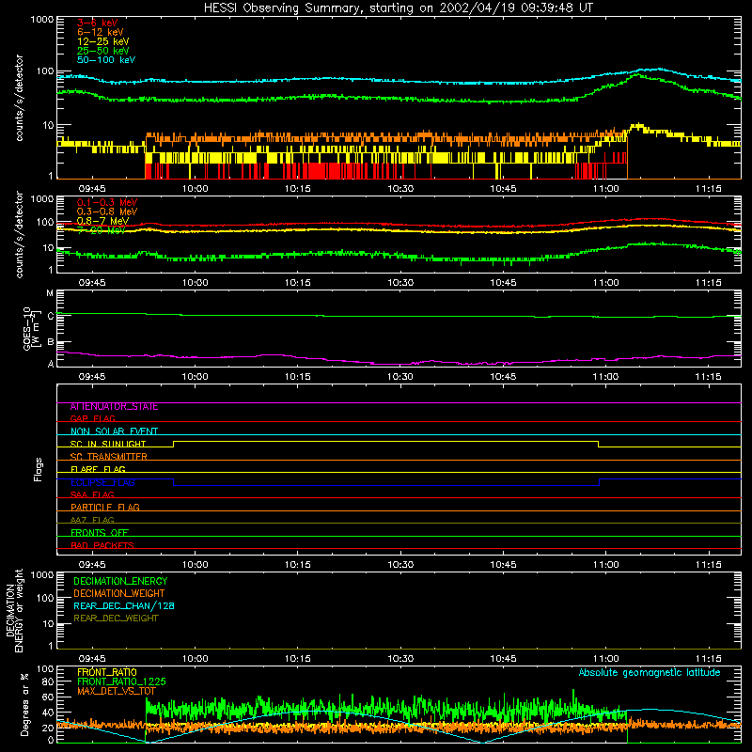Click the Absolute geomagnetic latitude label
752x752 pixels.
click(650, 673)
